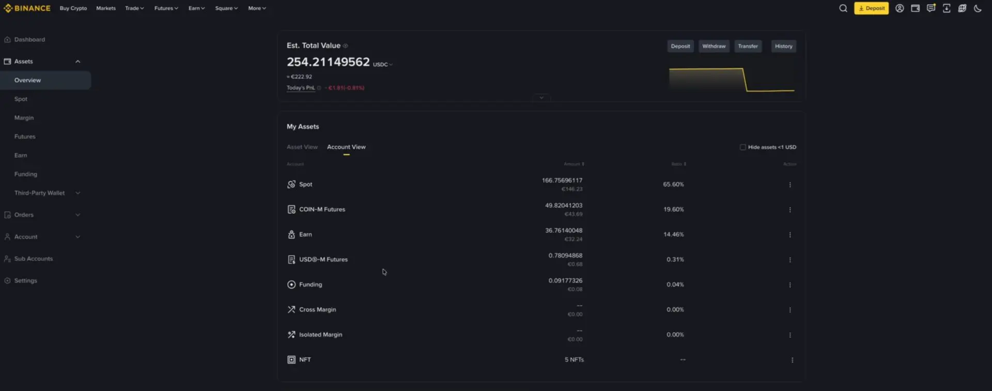Open Spot in the sidebar

tap(21, 99)
